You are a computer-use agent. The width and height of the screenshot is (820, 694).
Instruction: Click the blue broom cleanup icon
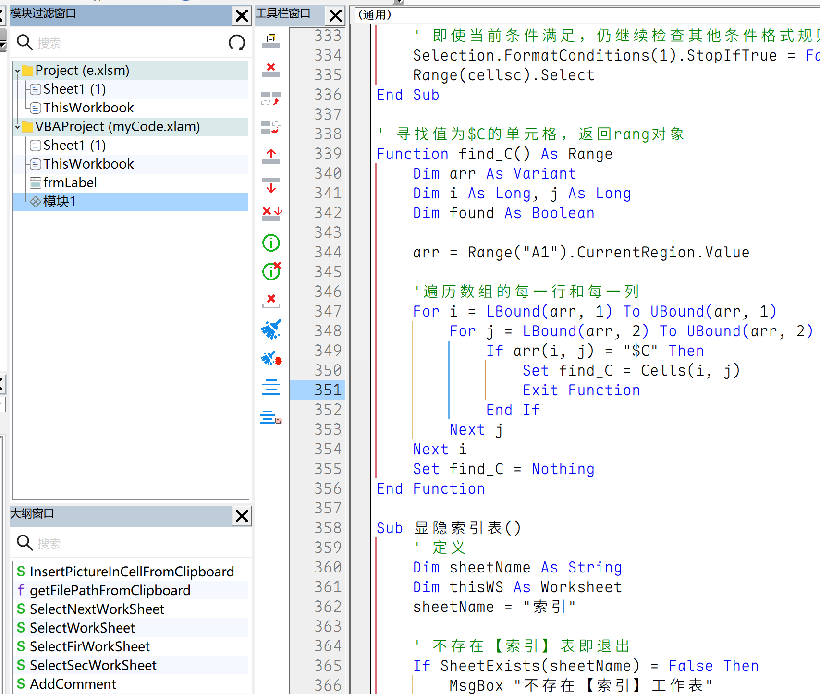tap(271, 329)
